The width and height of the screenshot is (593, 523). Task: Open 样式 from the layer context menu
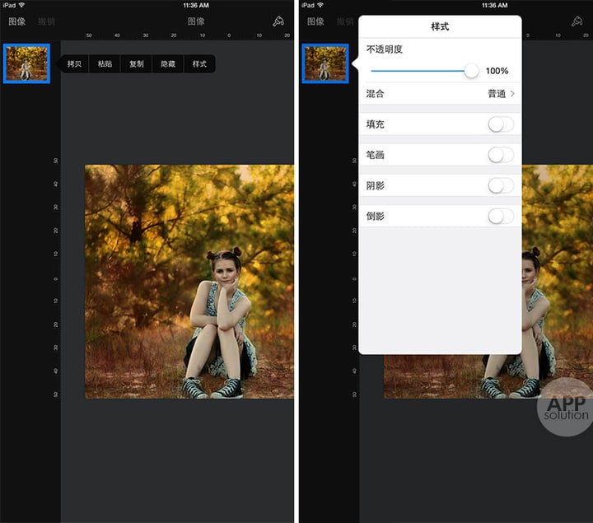pos(199,63)
